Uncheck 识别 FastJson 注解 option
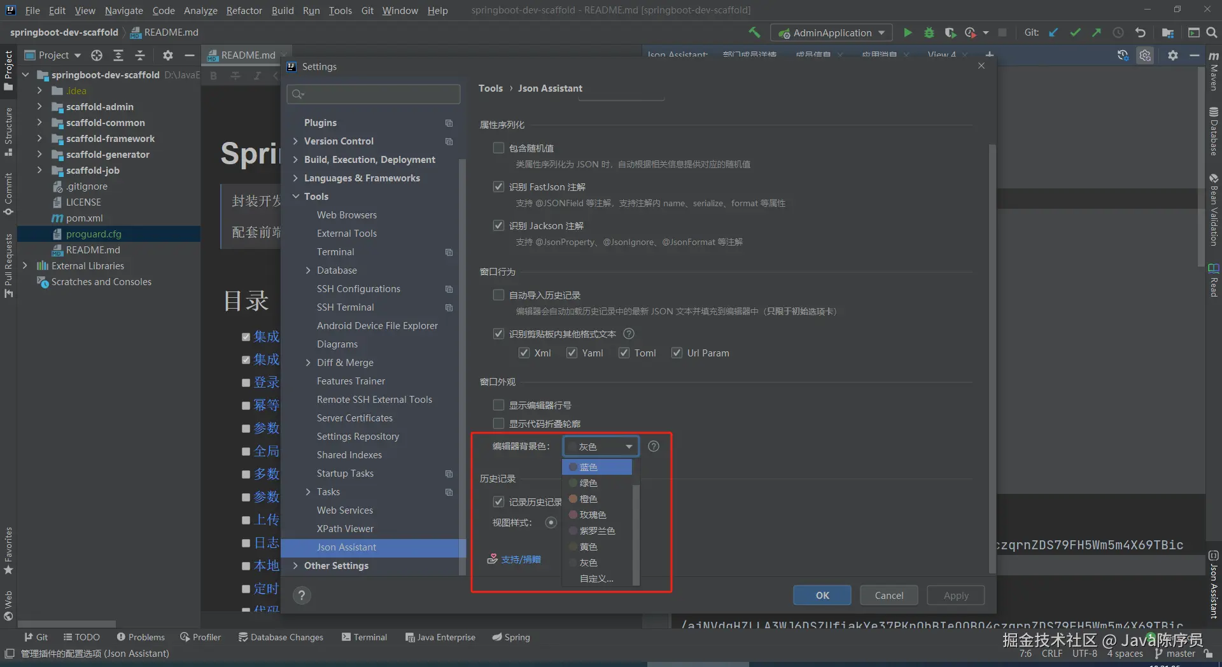 coord(498,186)
